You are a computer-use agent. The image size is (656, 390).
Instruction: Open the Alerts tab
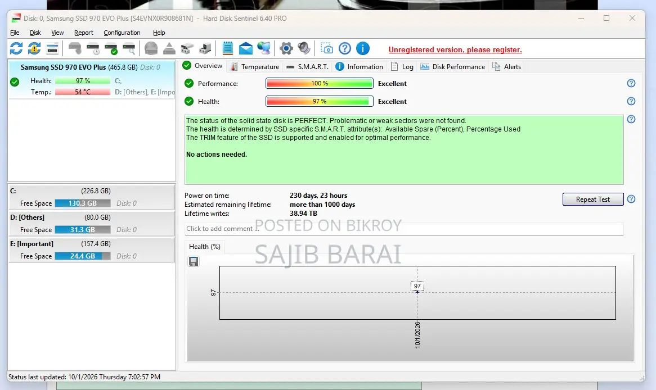pyautogui.click(x=507, y=66)
